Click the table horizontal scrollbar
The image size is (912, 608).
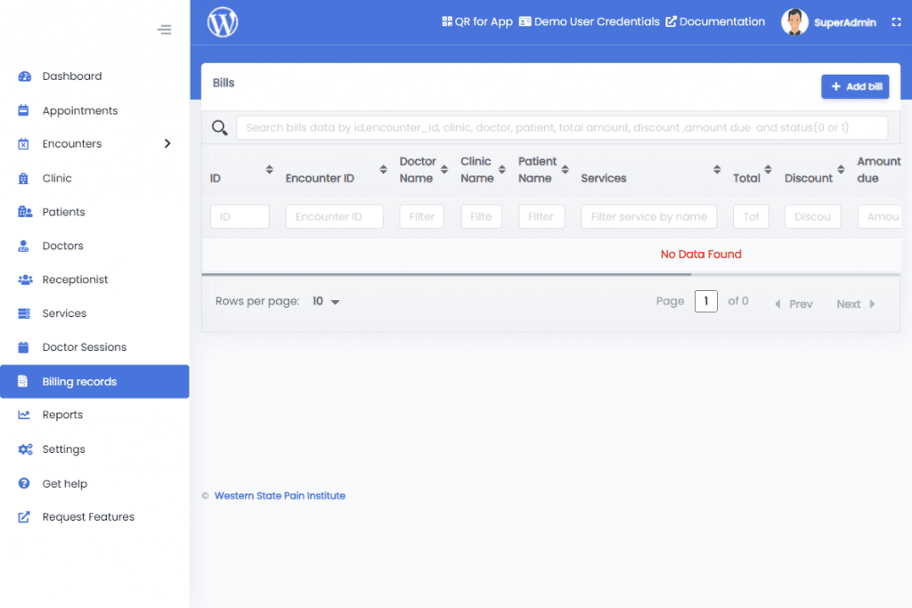pos(446,274)
